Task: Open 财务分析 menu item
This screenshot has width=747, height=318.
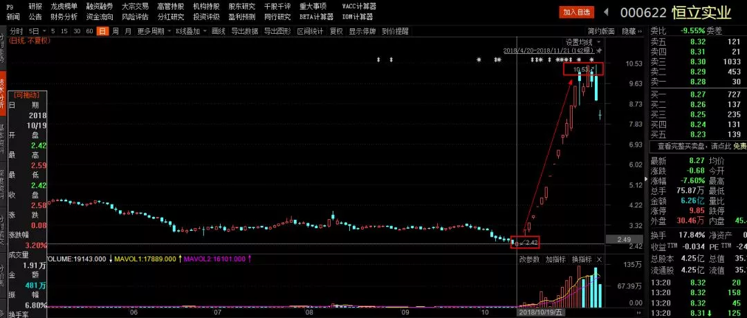Action: (64, 17)
